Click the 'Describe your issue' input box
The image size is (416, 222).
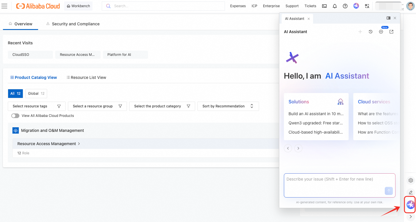tap(340, 185)
